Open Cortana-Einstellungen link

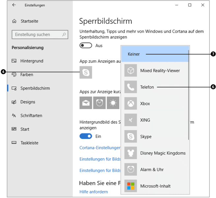tap(100, 148)
